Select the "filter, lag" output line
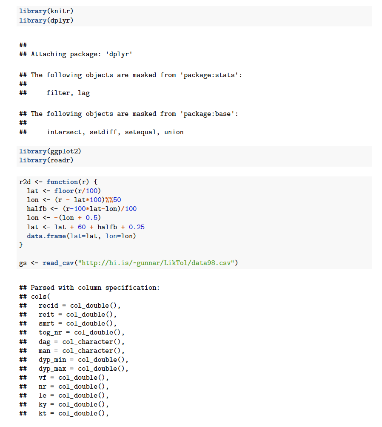This screenshot has width=382, height=427. pos(68,93)
